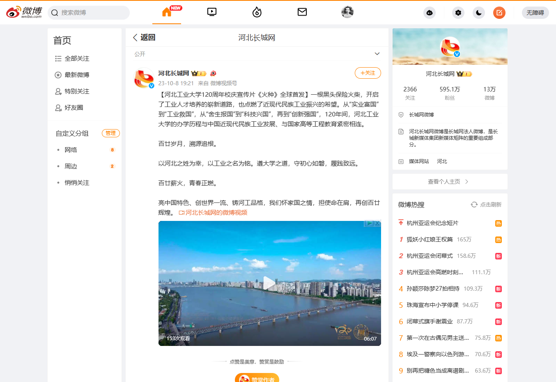
Task: Open hot topic 第一次在古偶见男主送
Action: pos(438,338)
